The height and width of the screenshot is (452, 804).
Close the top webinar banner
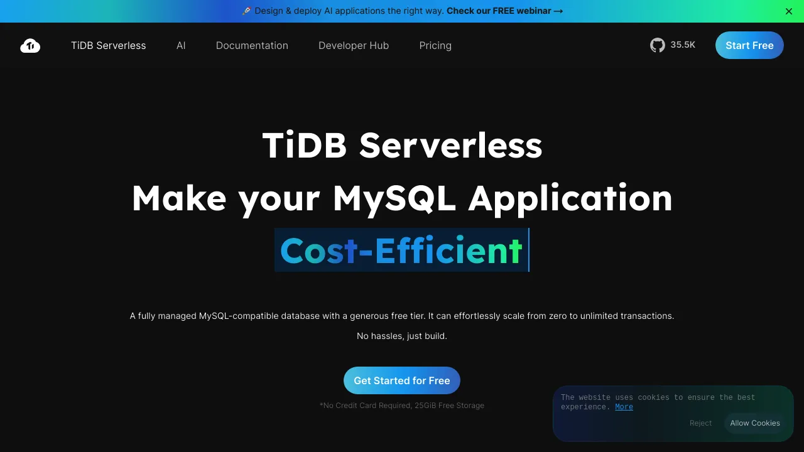pyautogui.click(x=789, y=11)
